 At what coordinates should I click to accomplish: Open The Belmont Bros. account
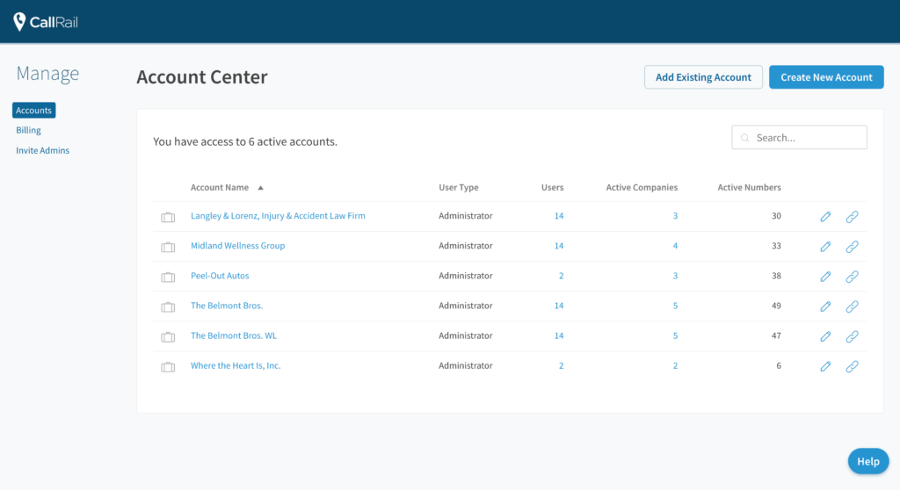[x=227, y=306]
